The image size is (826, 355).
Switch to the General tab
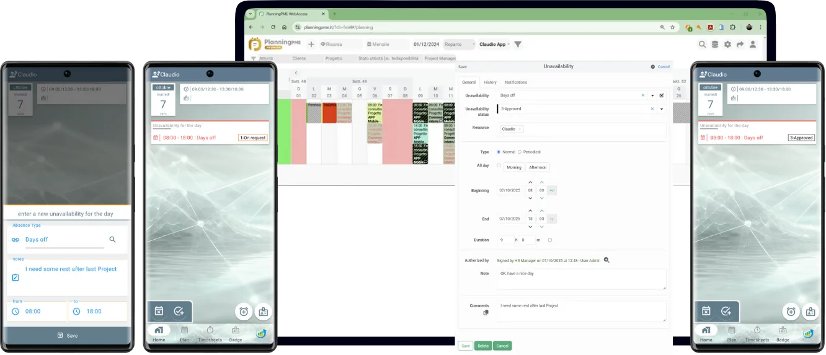(x=469, y=82)
